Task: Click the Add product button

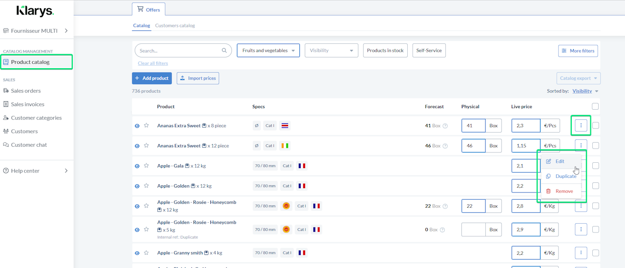Action: pyautogui.click(x=151, y=78)
